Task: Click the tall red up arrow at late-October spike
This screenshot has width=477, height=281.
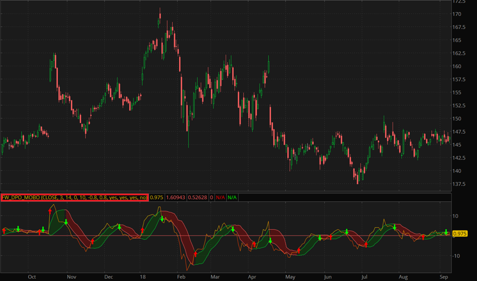Action: point(50,211)
